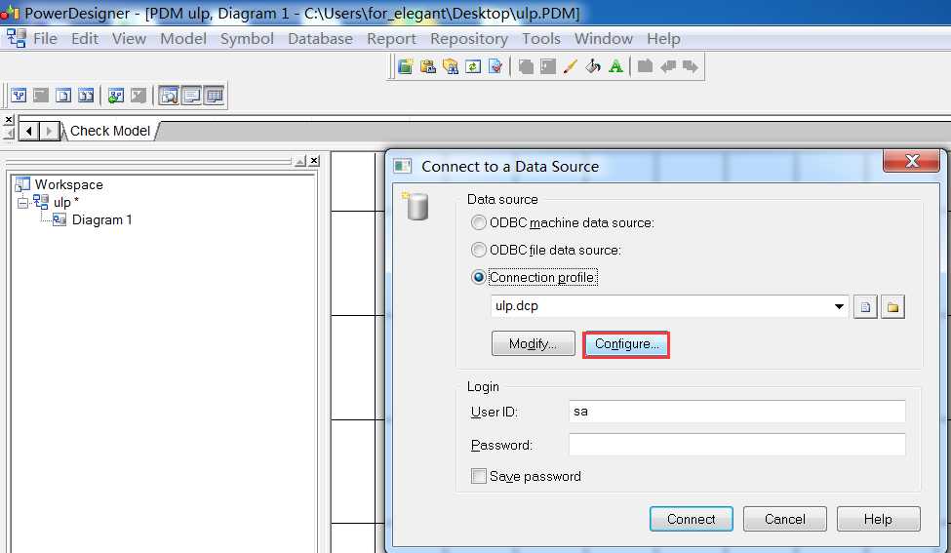The height and width of the screenshot is (553, 951).
Task: Click the grey double left arrows icon
Action: point(668,66)
